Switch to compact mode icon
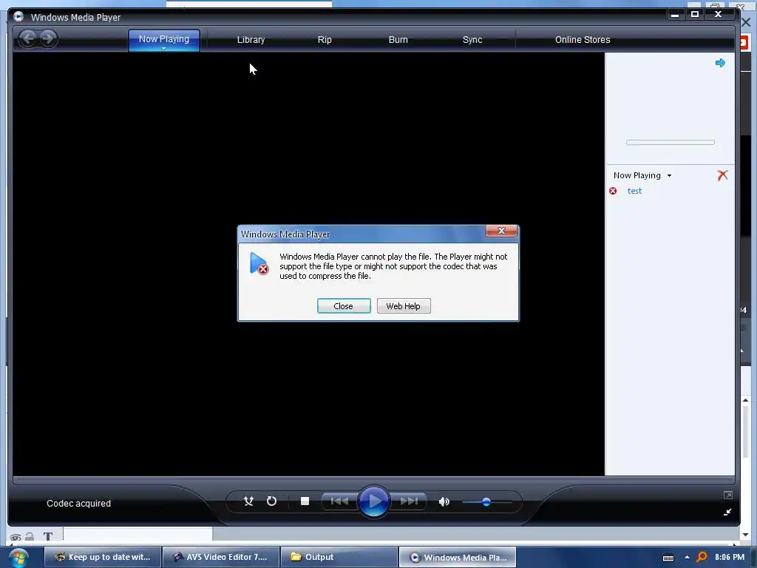The width and height of the screenshot is (757, 568). click(x=727, y=512)
